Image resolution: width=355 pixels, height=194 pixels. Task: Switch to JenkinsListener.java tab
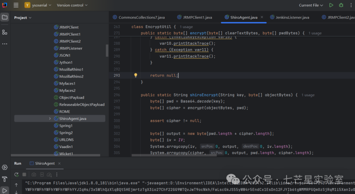pyautogui.click(x=290, y=17)
